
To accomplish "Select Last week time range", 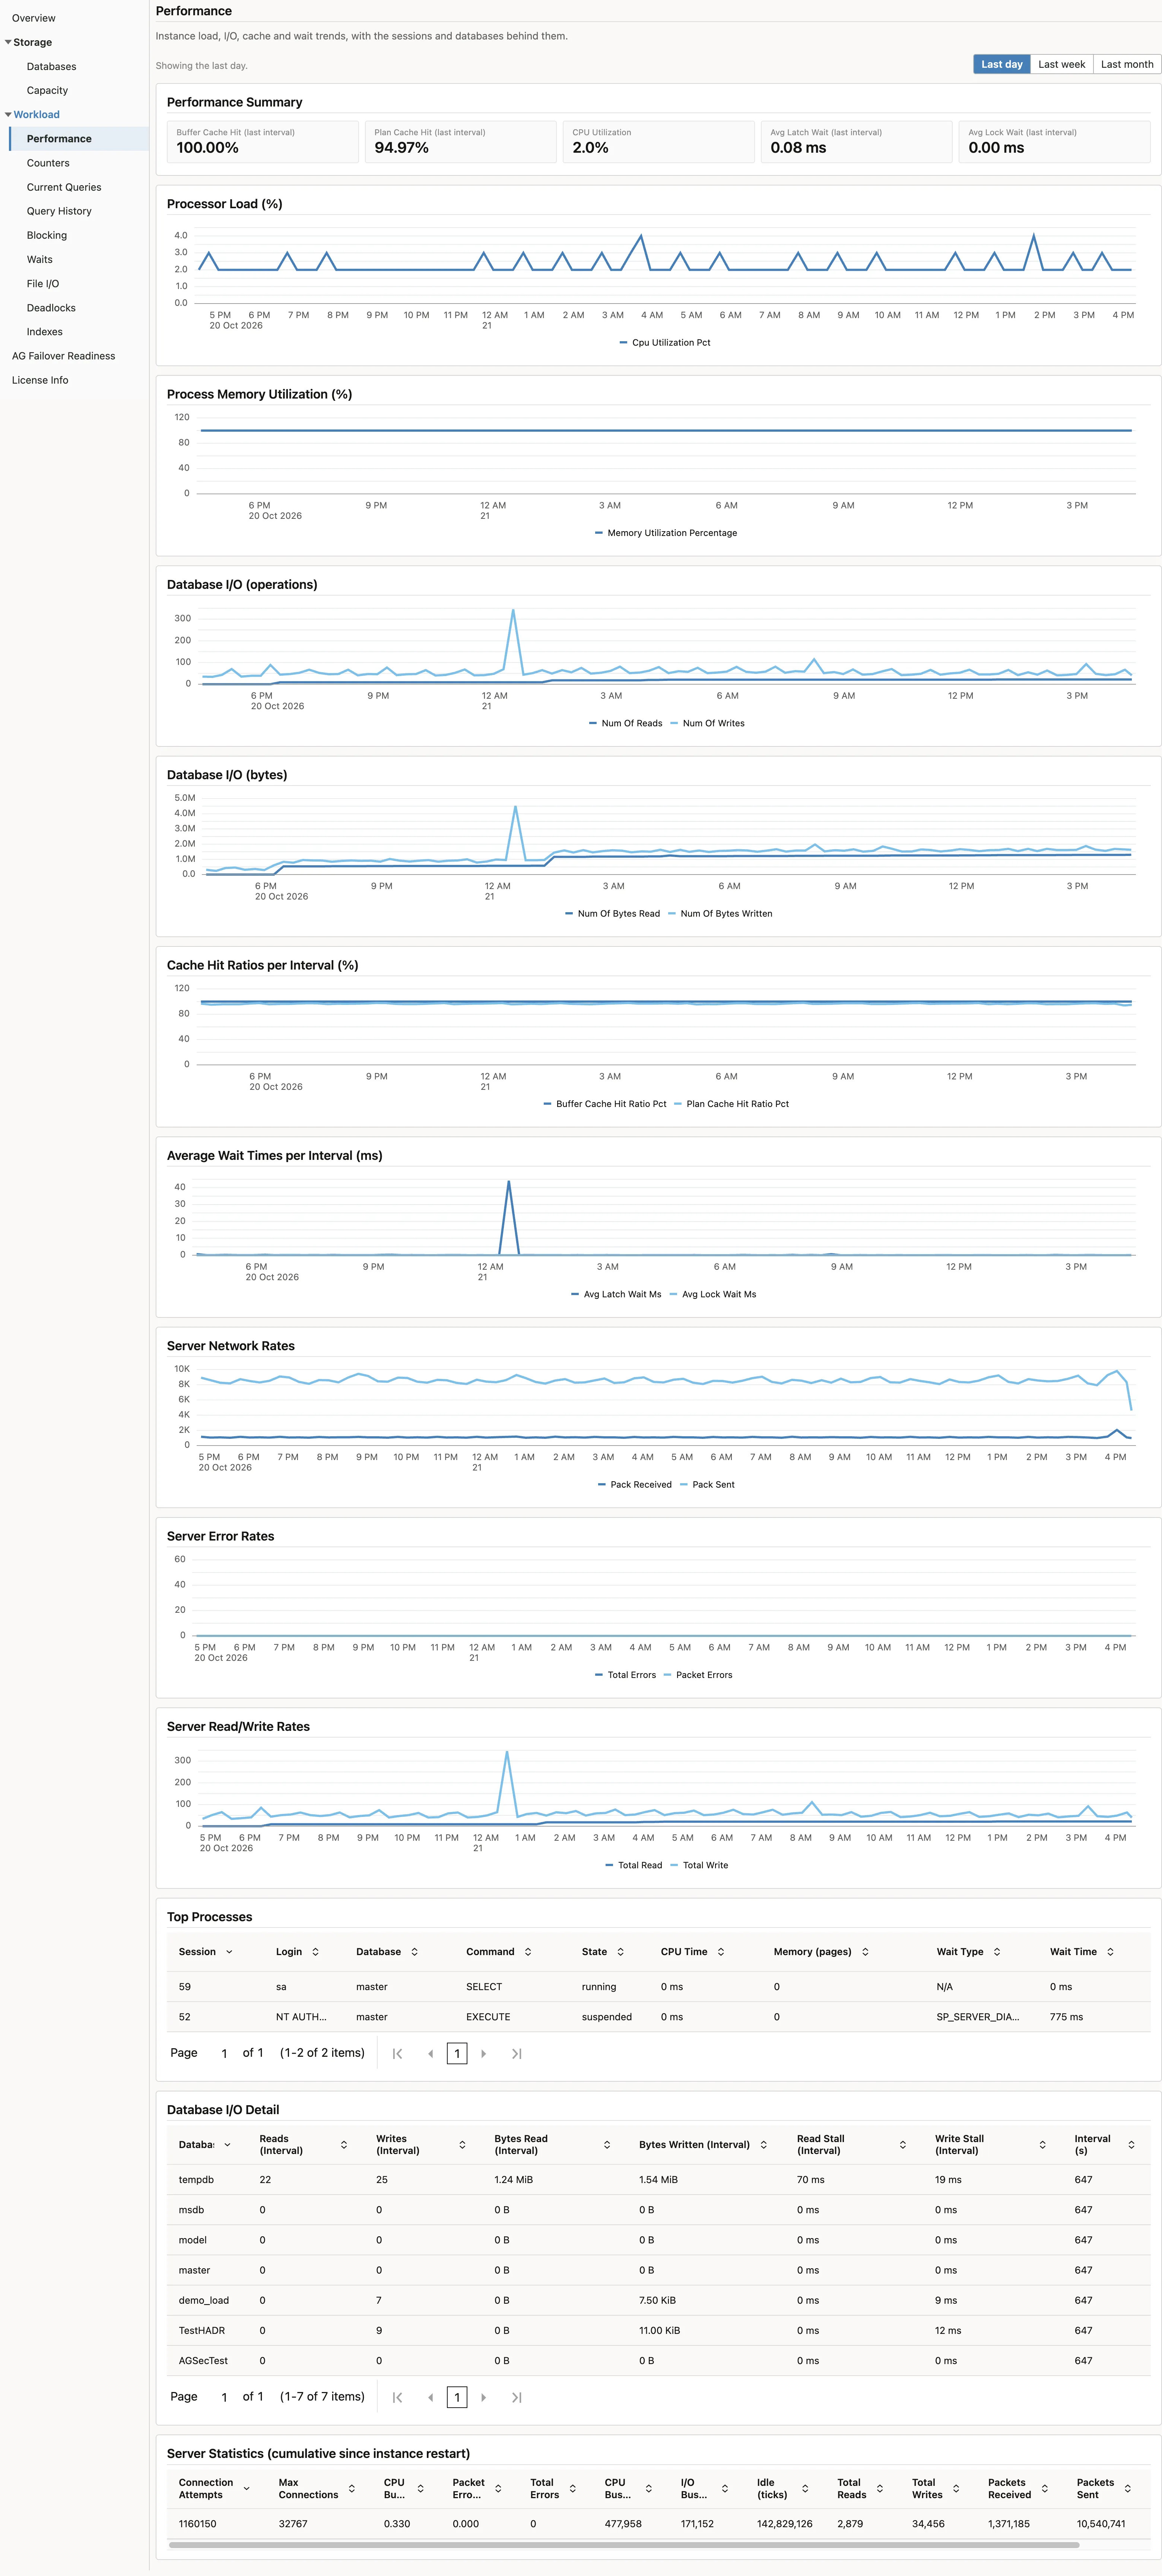I will point(1061,64).
